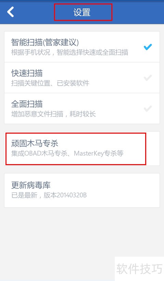Tap virus version text 版本20140320B
This screenshot has width=164, height=281.
(x=65, y=195)
